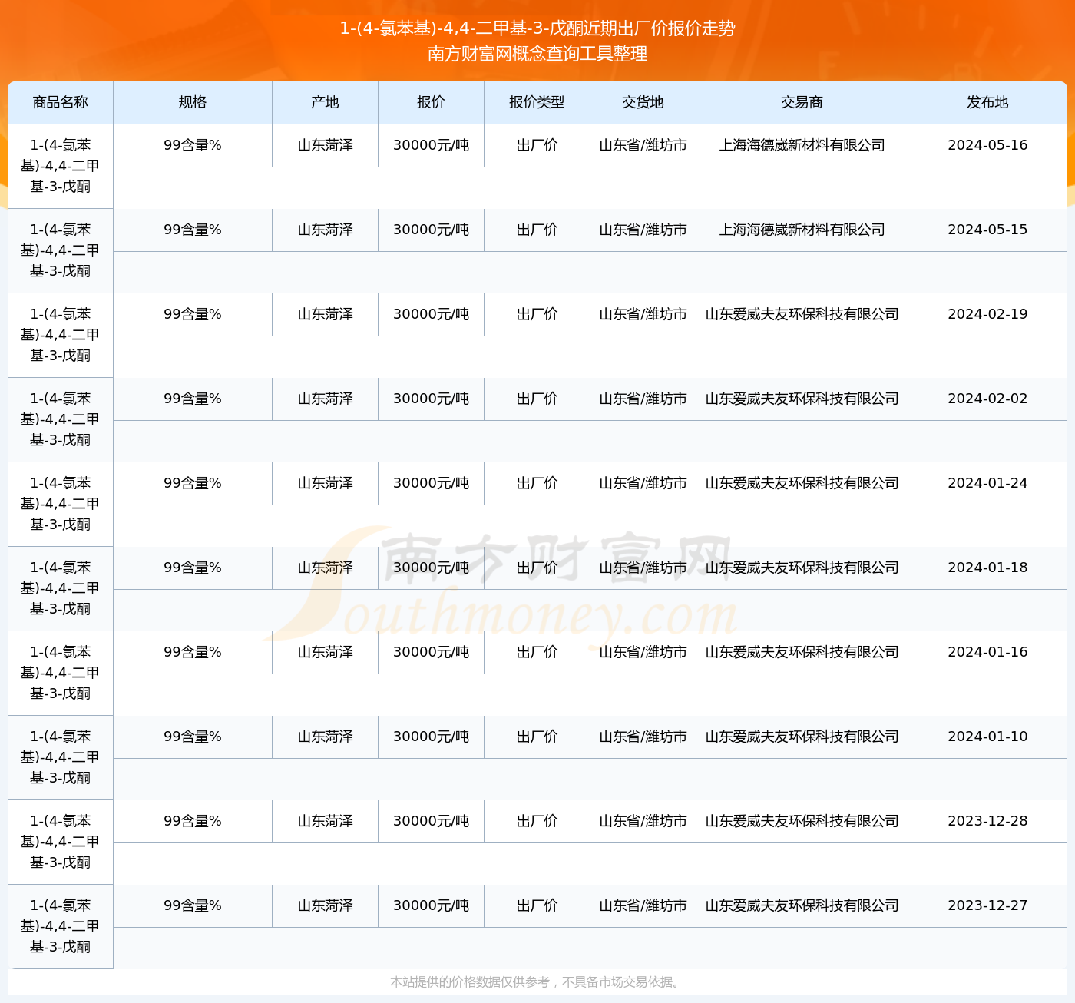Select the date 2024-01-24
This screenshot has width=1075, height=1003.
(987, 483)
